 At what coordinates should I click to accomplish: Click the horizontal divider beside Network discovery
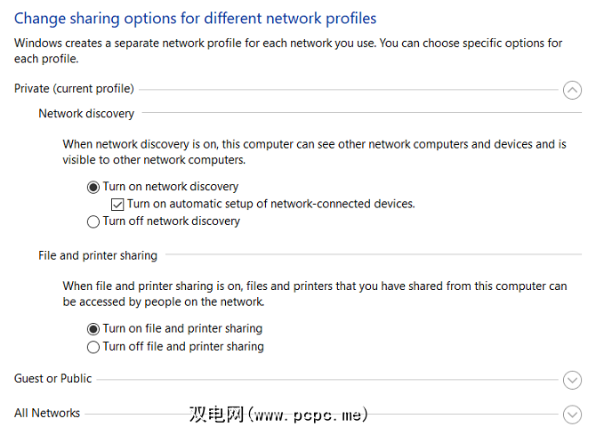click(x=356, y=114)
